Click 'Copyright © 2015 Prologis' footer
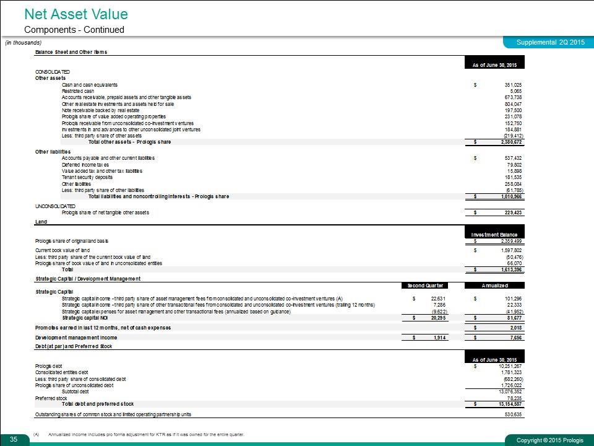Viewport: 594px width, 446px height. [550, 440]
